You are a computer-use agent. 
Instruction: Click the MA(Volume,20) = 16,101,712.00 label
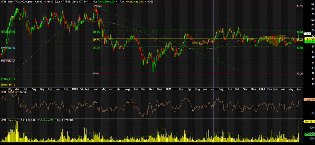point(55,120)
